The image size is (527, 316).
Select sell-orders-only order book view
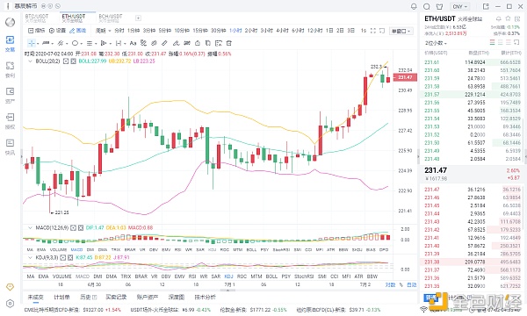tap(509, 42)
